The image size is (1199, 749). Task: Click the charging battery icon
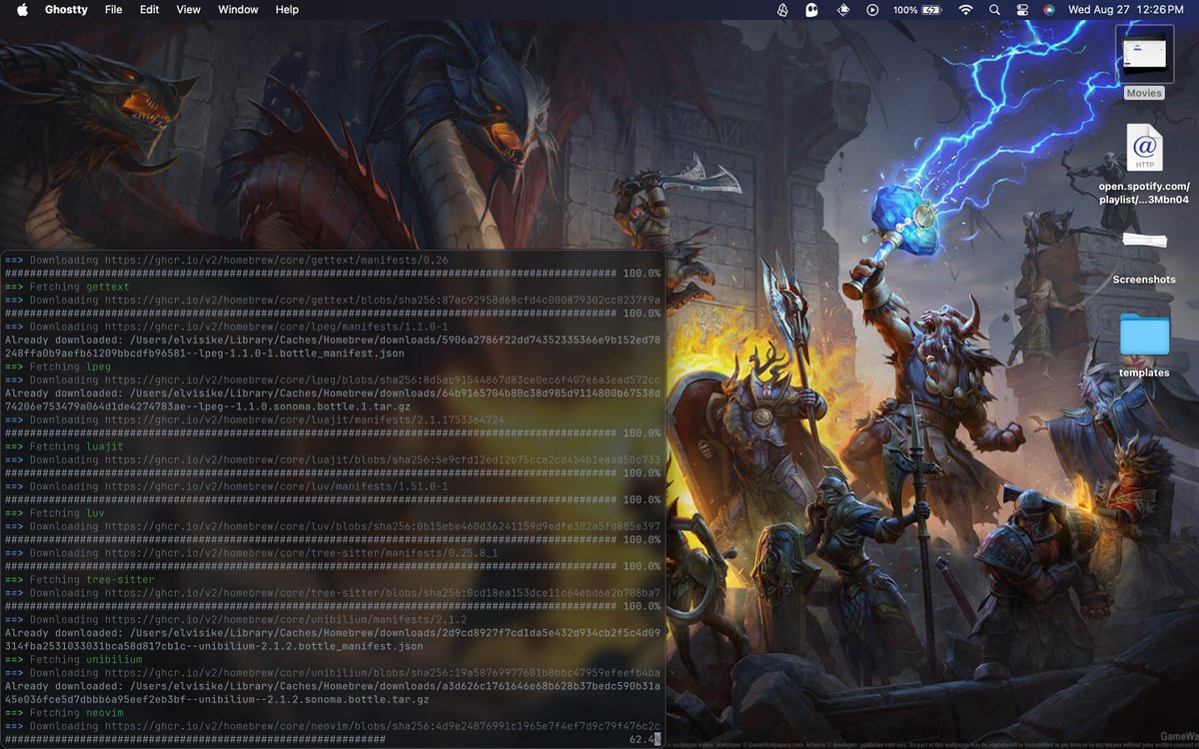tap(931, 10)
